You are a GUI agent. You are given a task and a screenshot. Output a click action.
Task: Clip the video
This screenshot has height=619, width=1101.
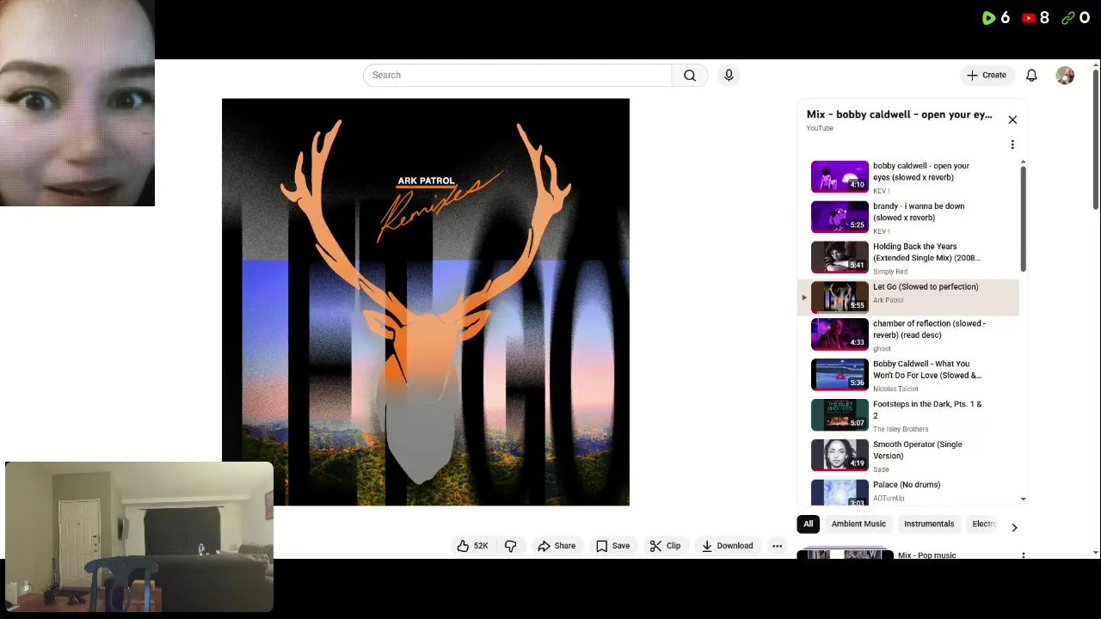[x=665, y=546]
